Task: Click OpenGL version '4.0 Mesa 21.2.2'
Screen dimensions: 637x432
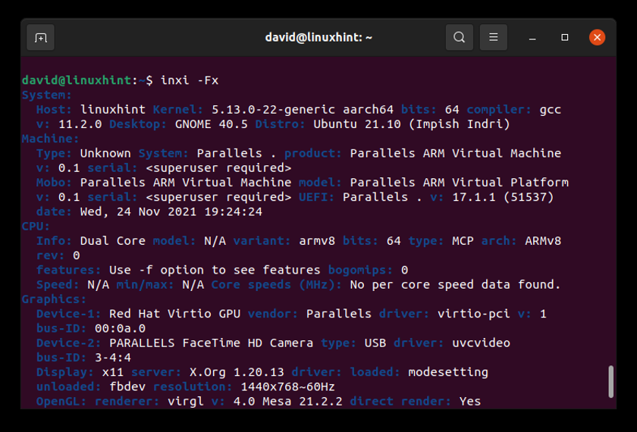Action: [287, 401]
